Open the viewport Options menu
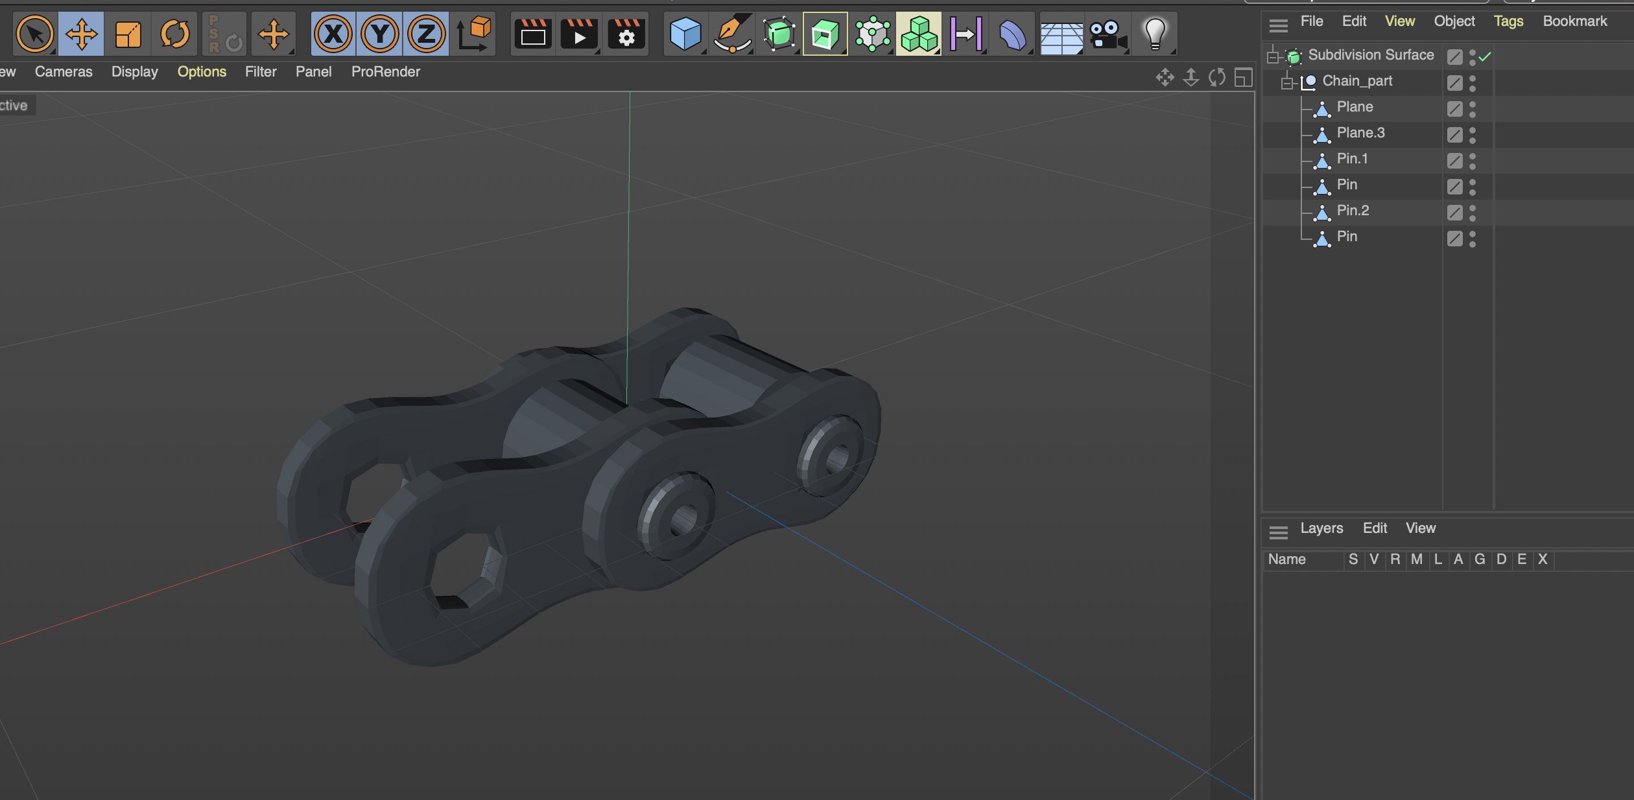This screenshot has height=800, width=1634. pos(202,72)
